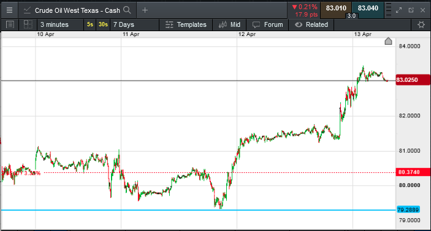The width and height of the screenshot is (431, 231).
Task: Select the 5s quick interval
Action: [90, 24]
